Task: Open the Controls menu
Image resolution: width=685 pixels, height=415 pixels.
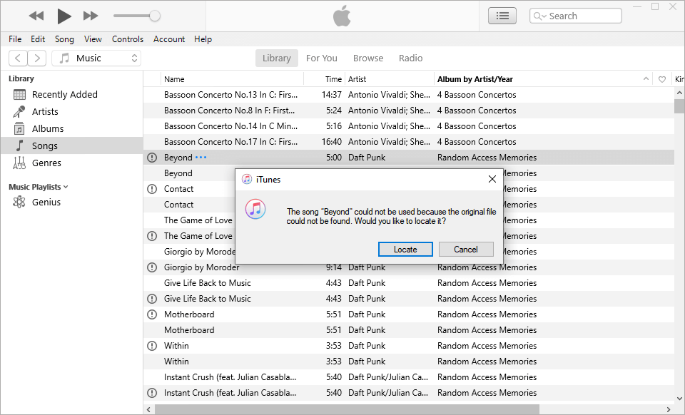Action: (128, 39)
